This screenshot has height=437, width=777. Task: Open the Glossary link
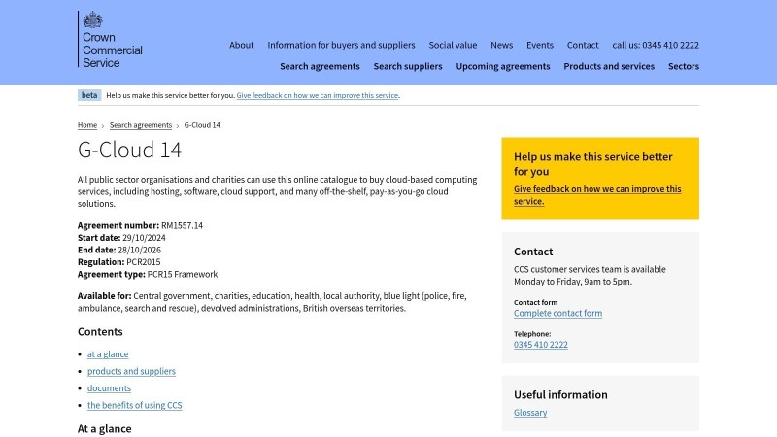(530, 413)
